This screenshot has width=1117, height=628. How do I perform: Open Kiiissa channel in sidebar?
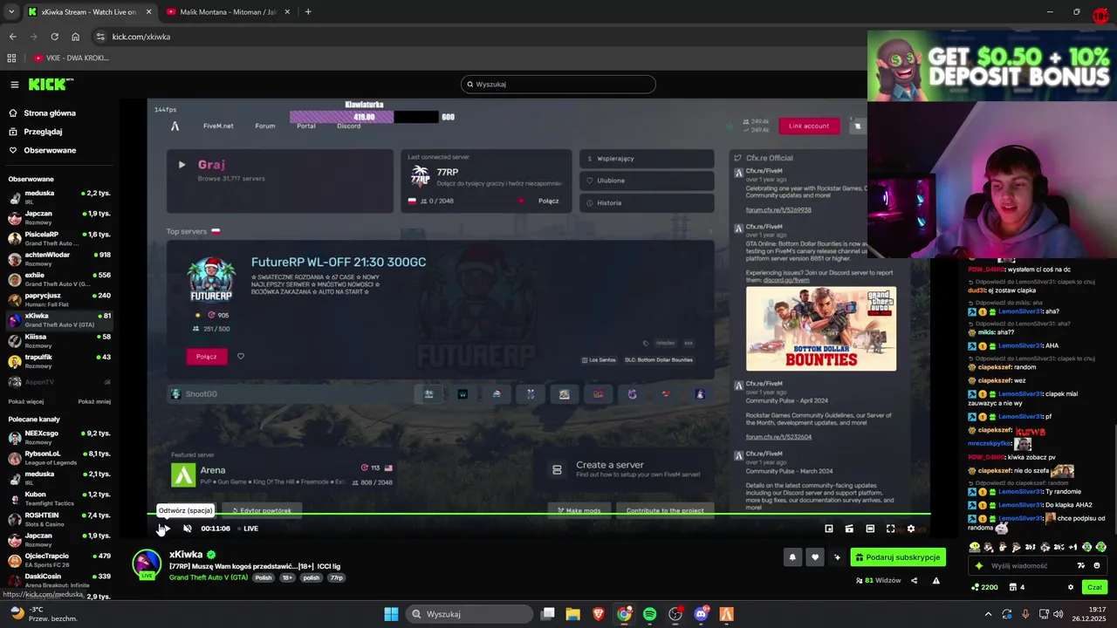(x=59, y=340)
